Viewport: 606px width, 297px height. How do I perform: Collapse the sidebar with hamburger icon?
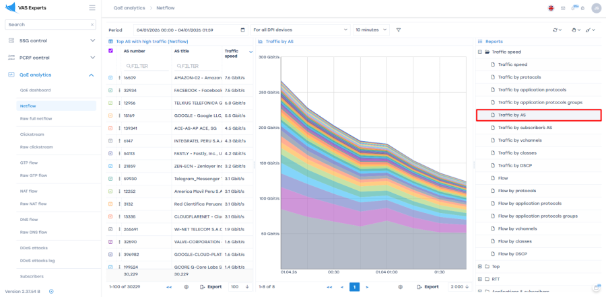coord(92,7)
